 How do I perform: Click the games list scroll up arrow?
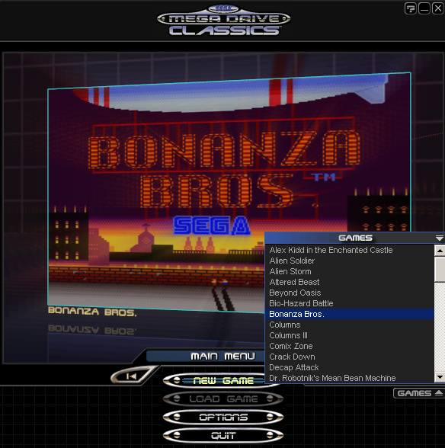[440, 251]
